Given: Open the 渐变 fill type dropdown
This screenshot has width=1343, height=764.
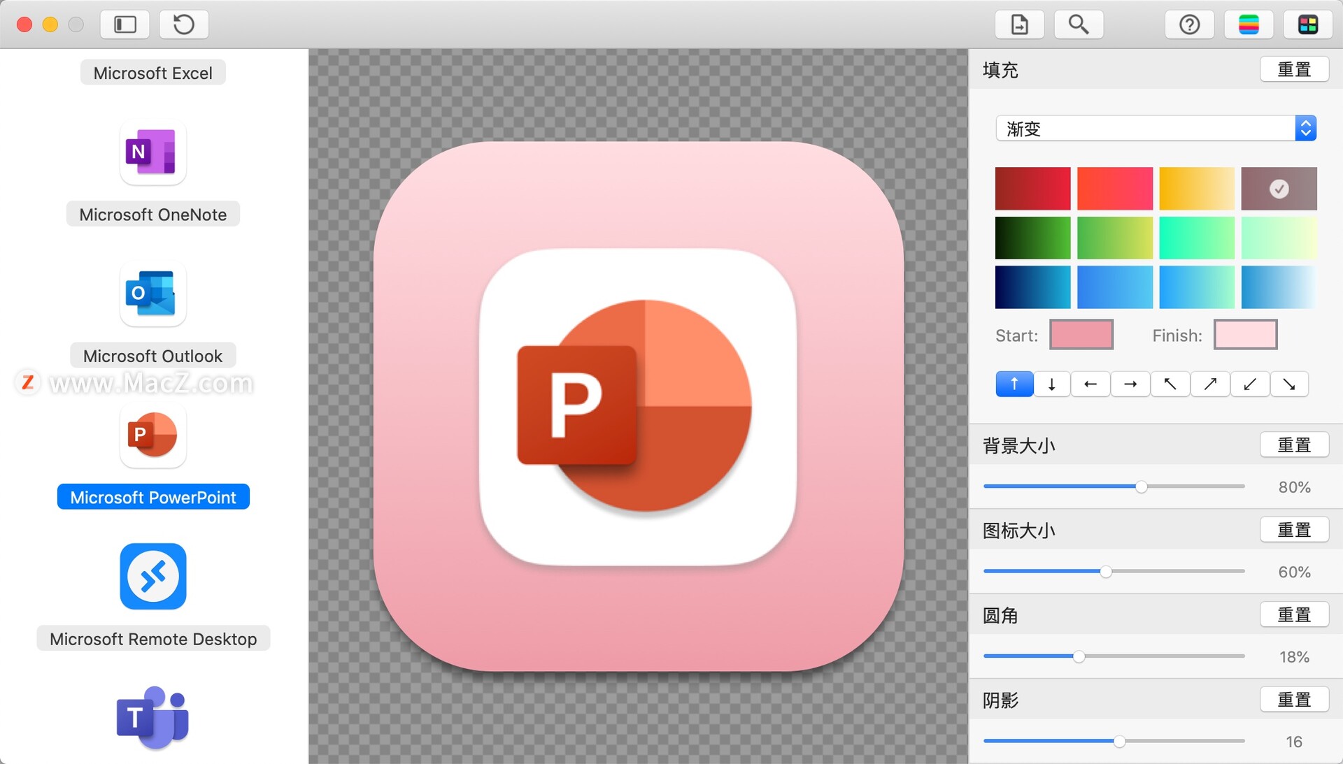Looking at the screenshot, I should click(1156, 129).
